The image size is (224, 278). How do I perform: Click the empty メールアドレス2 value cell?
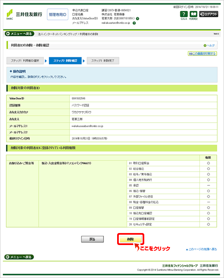pos(143,132)
